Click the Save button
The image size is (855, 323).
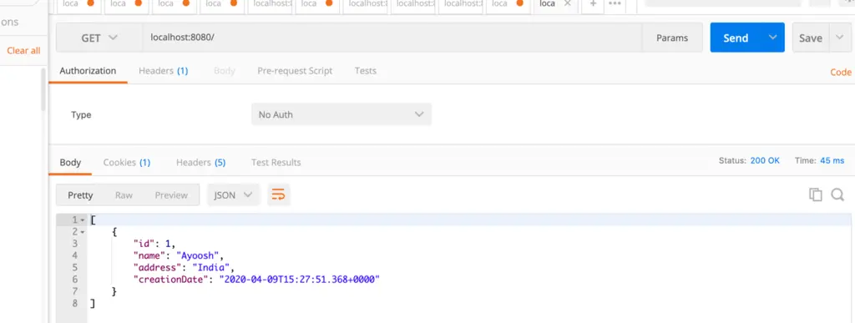811,38
